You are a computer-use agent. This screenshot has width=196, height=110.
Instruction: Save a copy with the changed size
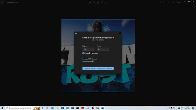click(x=98, y=68)
